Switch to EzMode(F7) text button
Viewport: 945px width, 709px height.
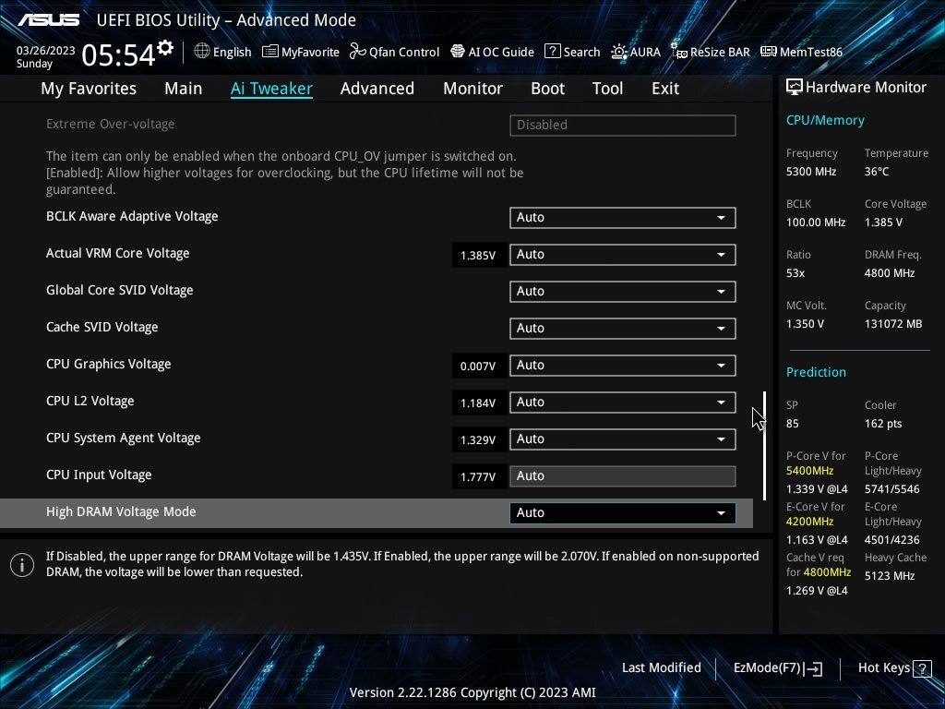point(767,668)
